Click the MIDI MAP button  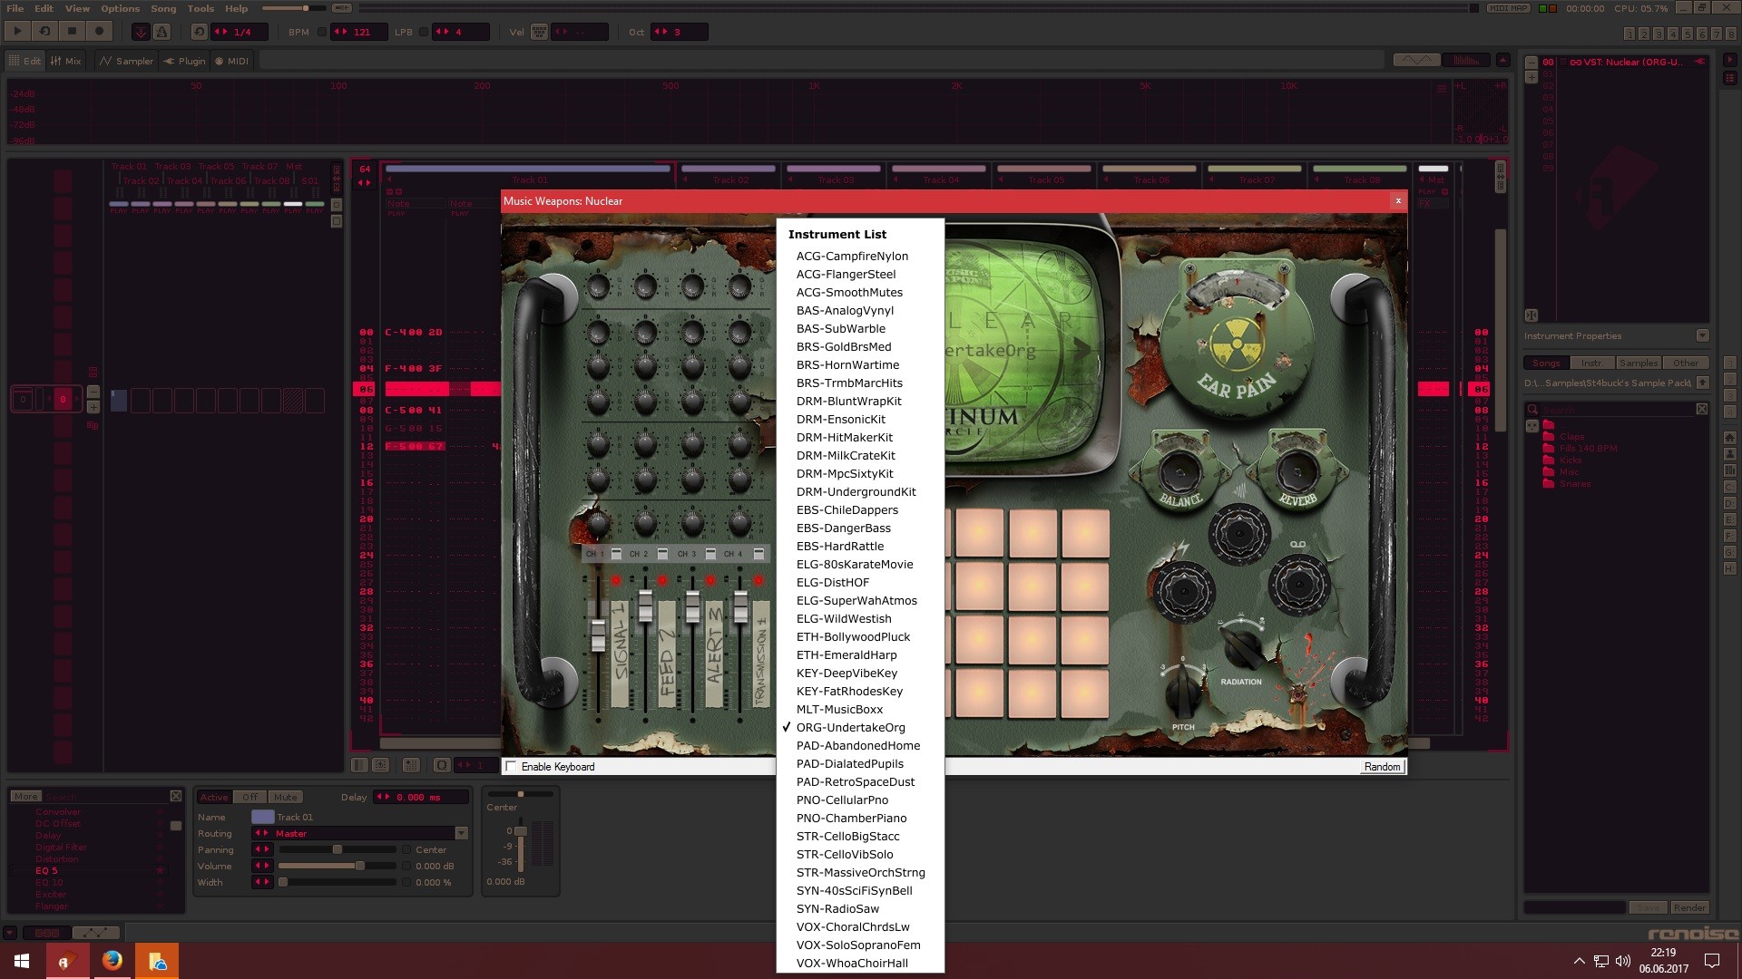pos(1509,8)
